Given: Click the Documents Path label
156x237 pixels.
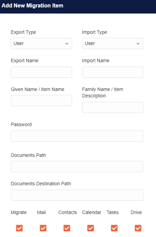Looking at the screenshot, I should coord(28,155).
